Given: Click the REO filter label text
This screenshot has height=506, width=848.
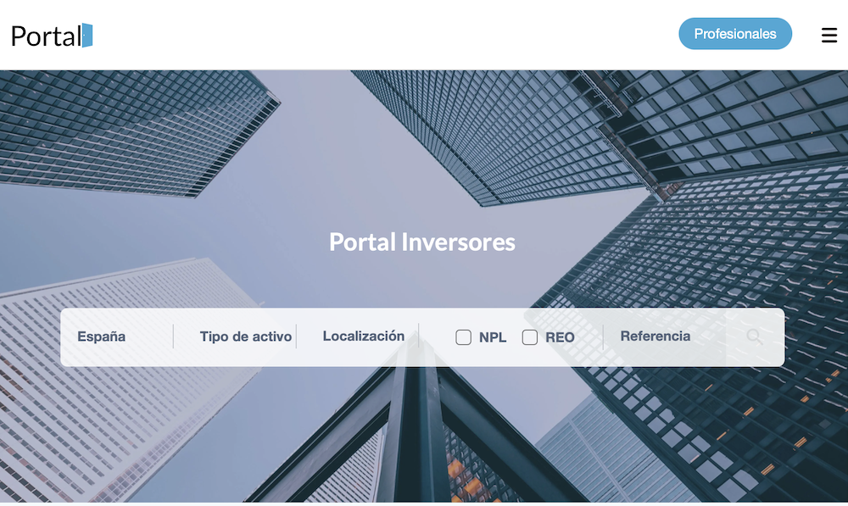Looking at the screenshot, I should point(560,337).
